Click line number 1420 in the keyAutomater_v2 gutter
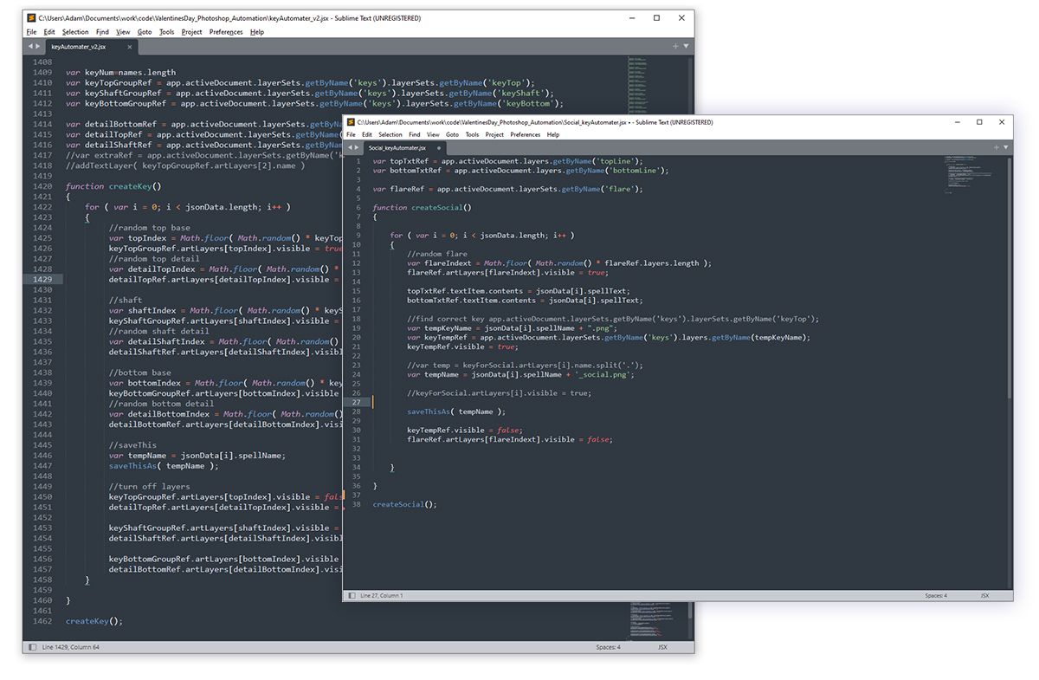 point(42,186)
